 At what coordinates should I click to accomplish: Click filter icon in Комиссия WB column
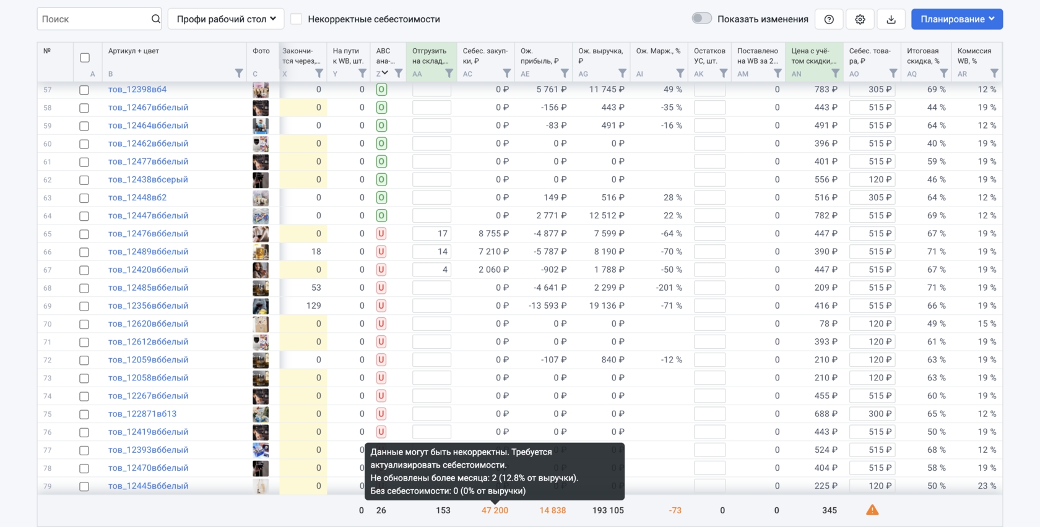coord(994,74)
